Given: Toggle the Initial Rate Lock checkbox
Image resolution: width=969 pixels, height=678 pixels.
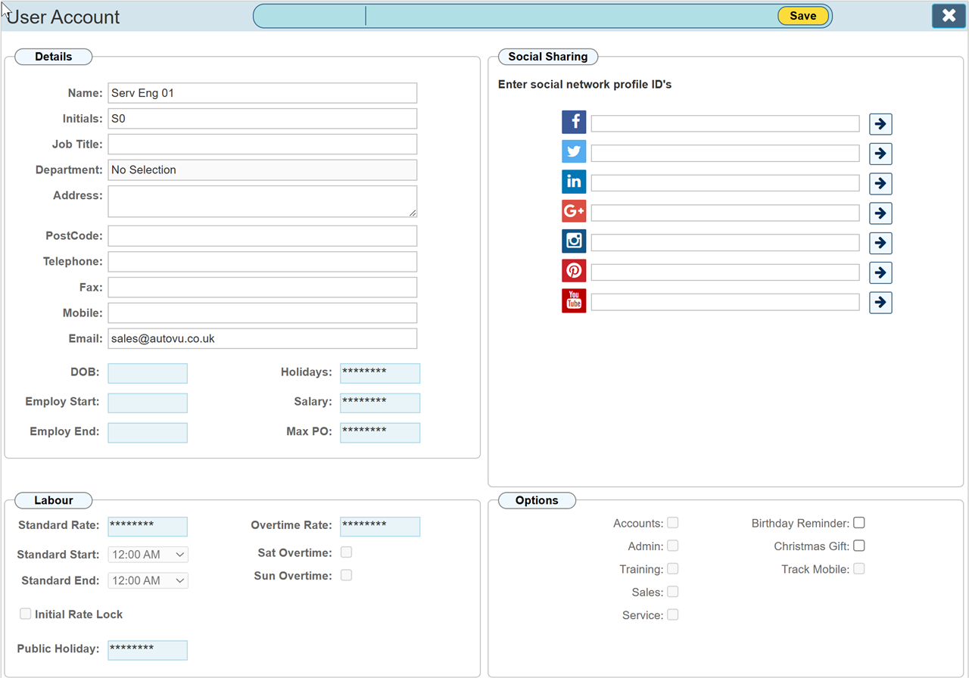Looking at the screenshot, I should [26, 614].
